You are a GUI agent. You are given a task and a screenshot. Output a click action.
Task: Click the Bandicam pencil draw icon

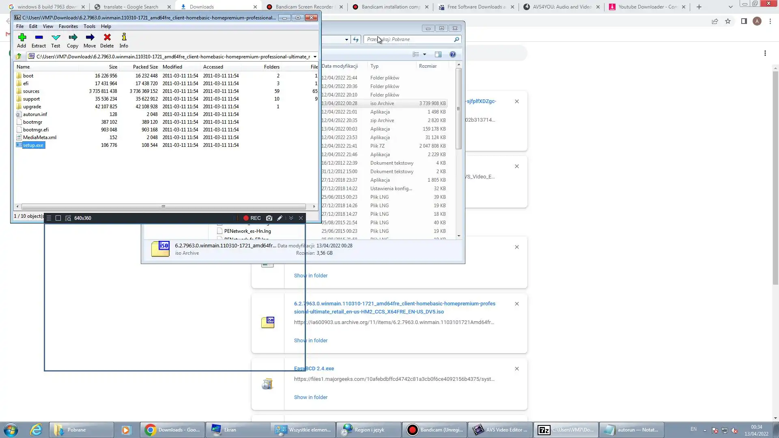(x=280, y=218)
